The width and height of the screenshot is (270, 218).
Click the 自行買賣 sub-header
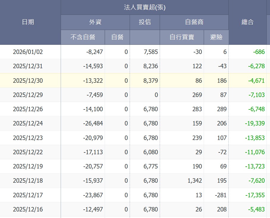182,37
